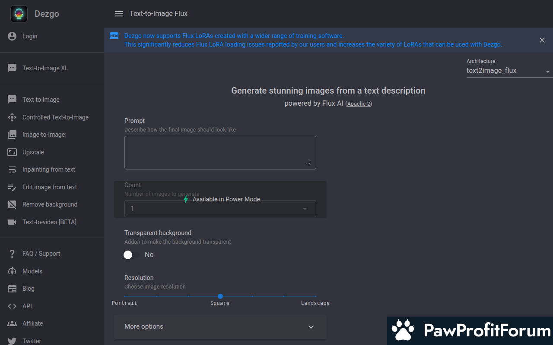Screen dimensions: 553x345
Task: Click the Text-to-video camera icon
Action: 12,222
